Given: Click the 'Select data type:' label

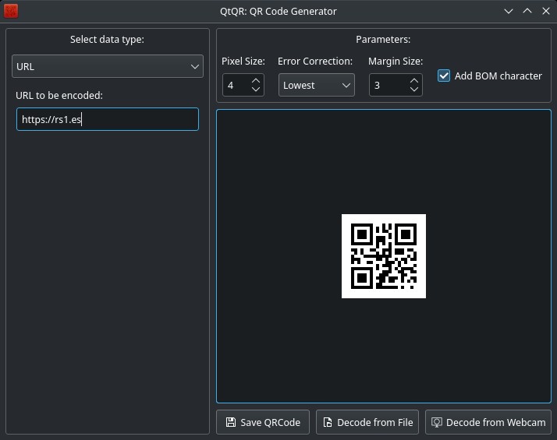Looking at the screenshot, I should point(108,40).
